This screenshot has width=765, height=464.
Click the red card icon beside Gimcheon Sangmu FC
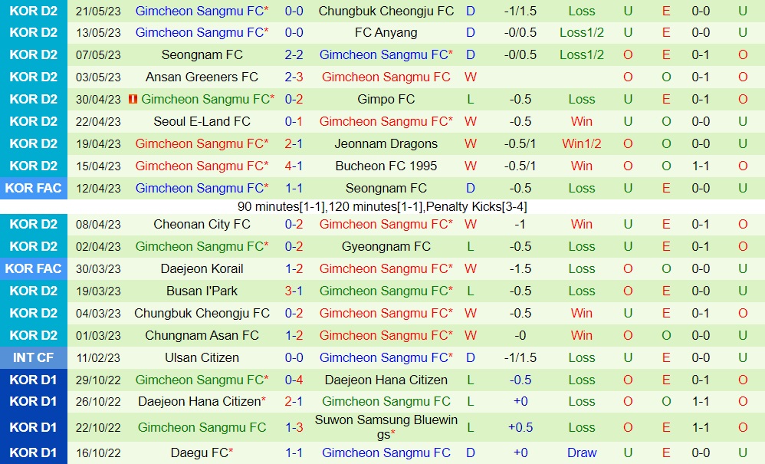pos(133,100)
